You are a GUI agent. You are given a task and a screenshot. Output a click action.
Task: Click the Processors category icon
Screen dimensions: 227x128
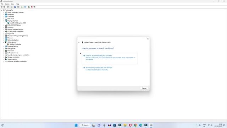(x=6, y=50)
